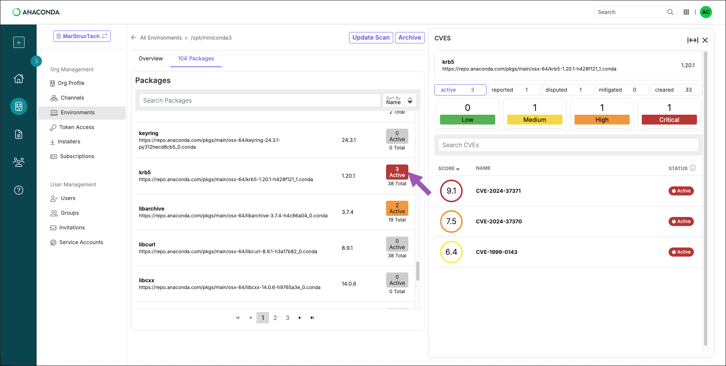
Task: Switch to the Overview tab
Action: click(151, 58)
